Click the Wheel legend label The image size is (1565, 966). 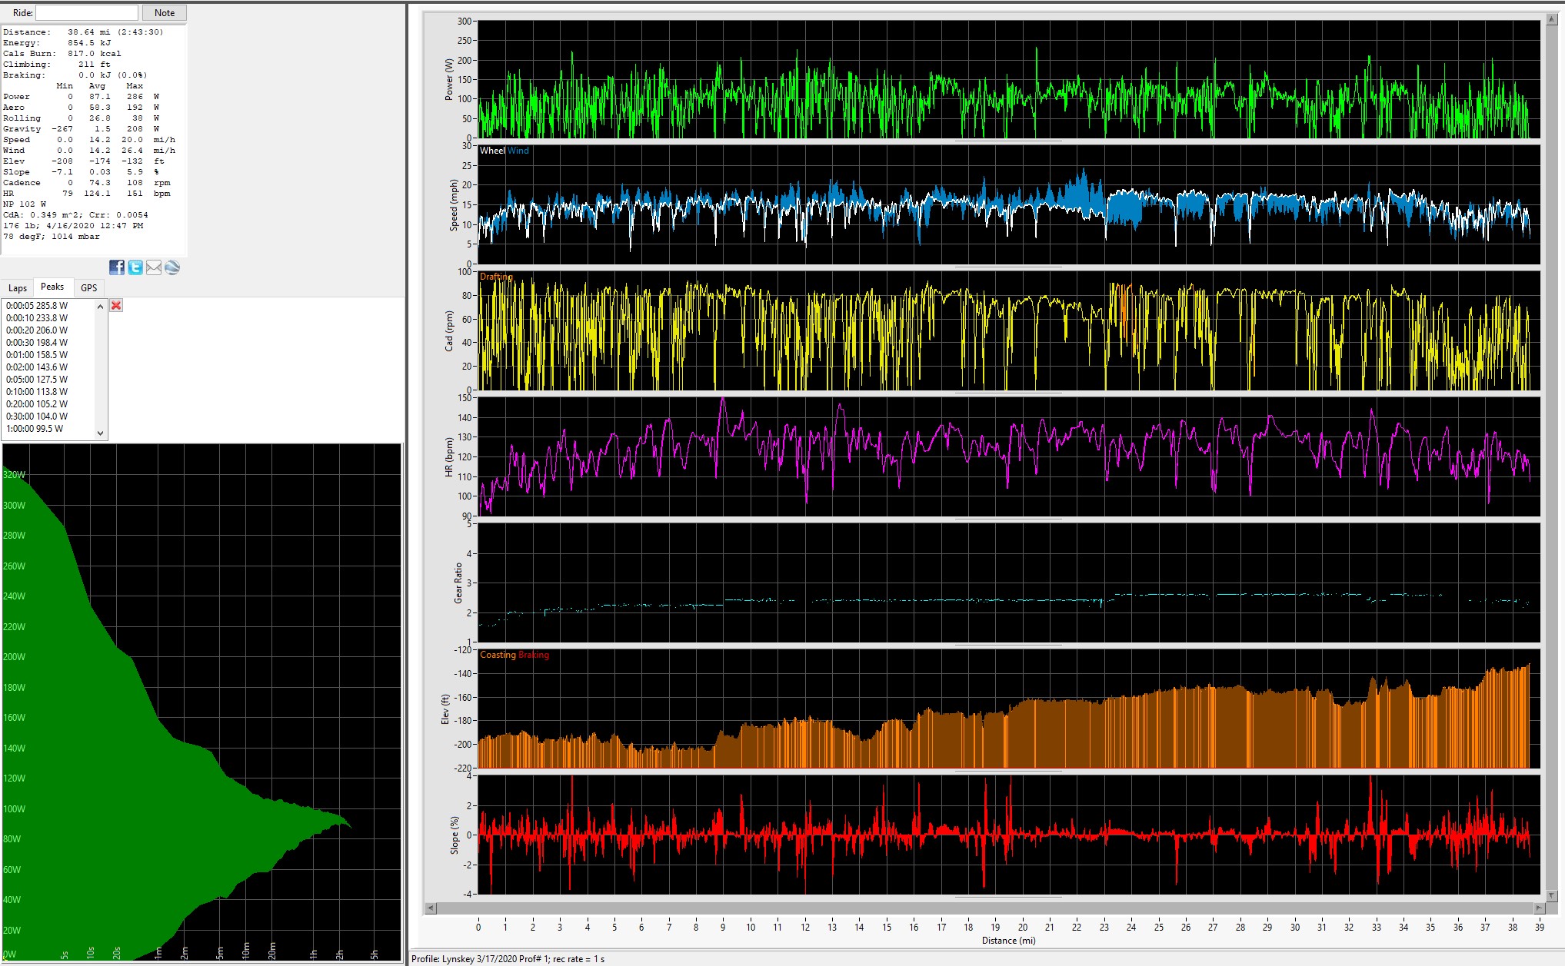tap(492, 151)
